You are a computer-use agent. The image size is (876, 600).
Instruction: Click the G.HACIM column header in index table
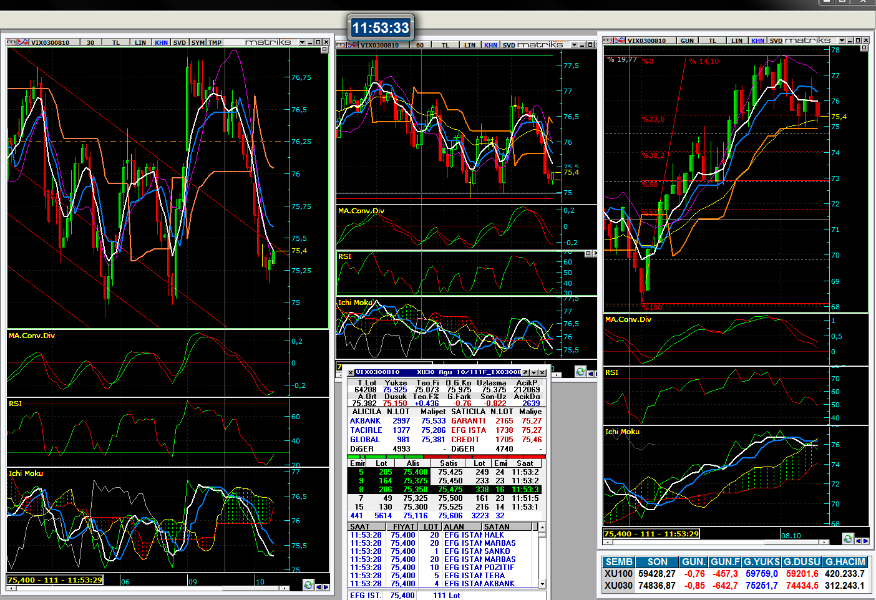[x=845, y=562]
